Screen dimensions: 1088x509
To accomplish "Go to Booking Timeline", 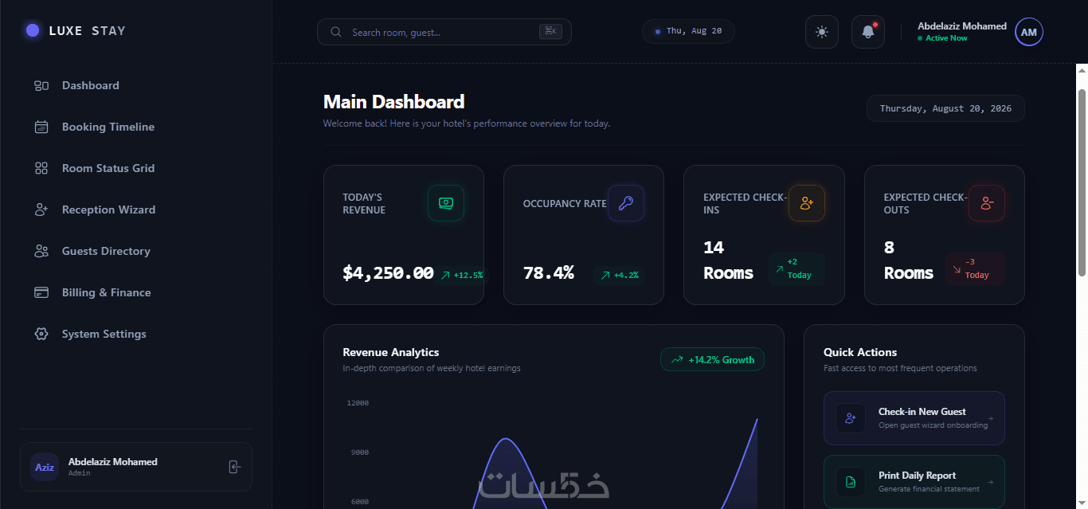I will (135, 127).
